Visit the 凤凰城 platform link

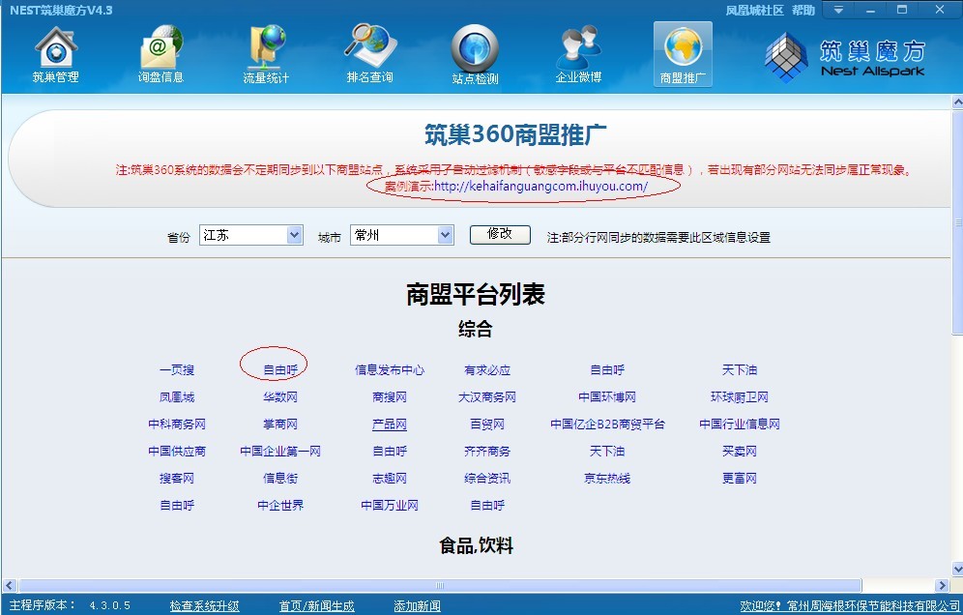click(x=177, y=396)
